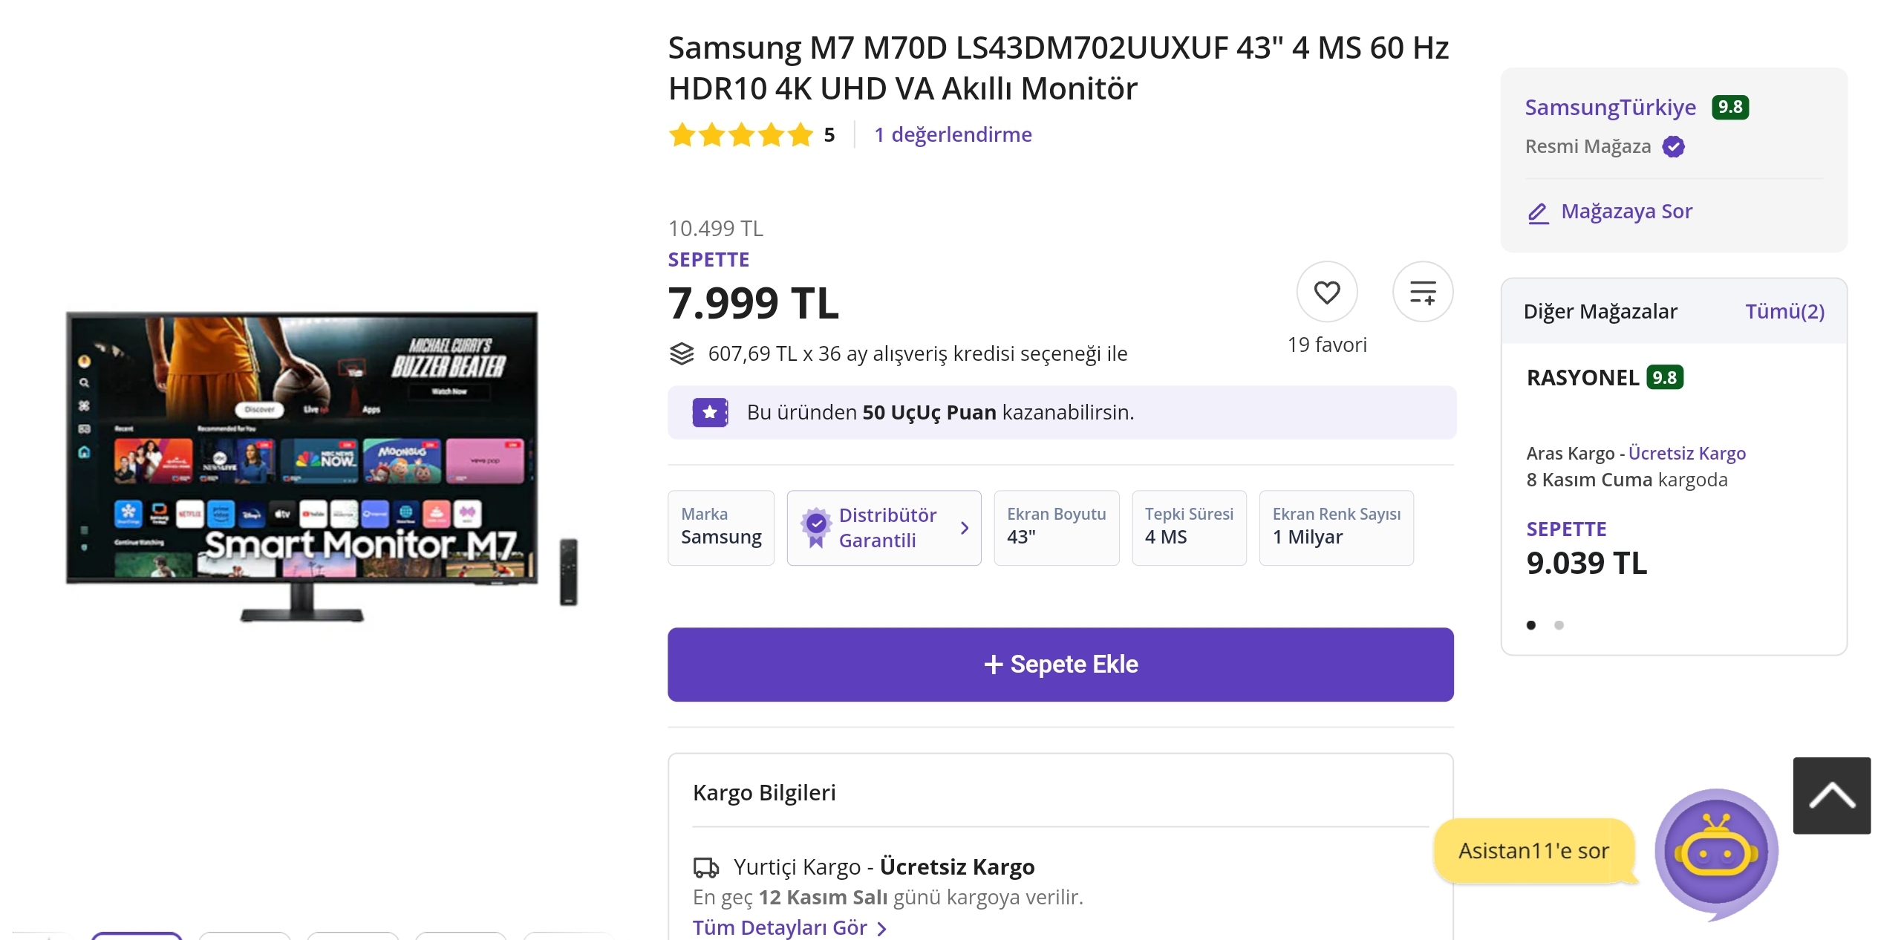Image resolution: width=1901 pixels, height=940 pixels.
Task: Click the pencil icon beside Mağazaya Sor
Action: point(1538,213)
